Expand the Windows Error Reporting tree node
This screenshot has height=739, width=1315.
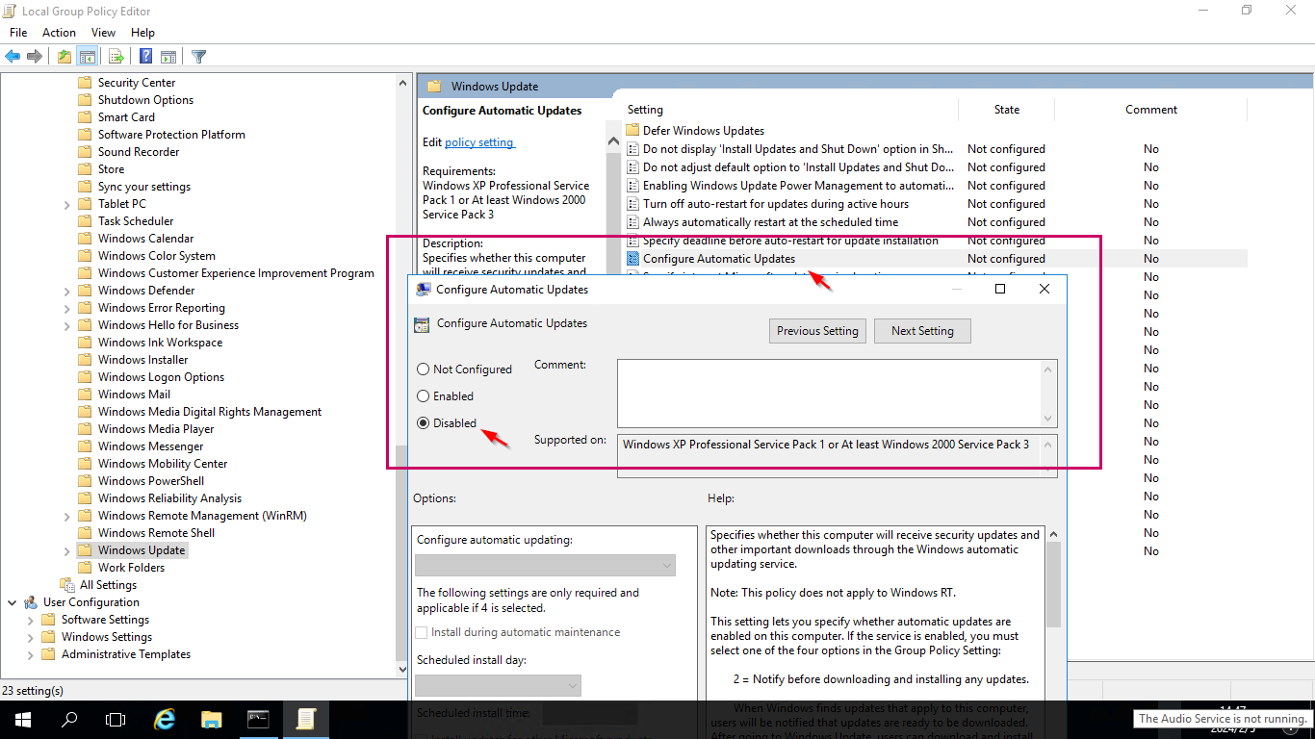(x=66, y=308)
